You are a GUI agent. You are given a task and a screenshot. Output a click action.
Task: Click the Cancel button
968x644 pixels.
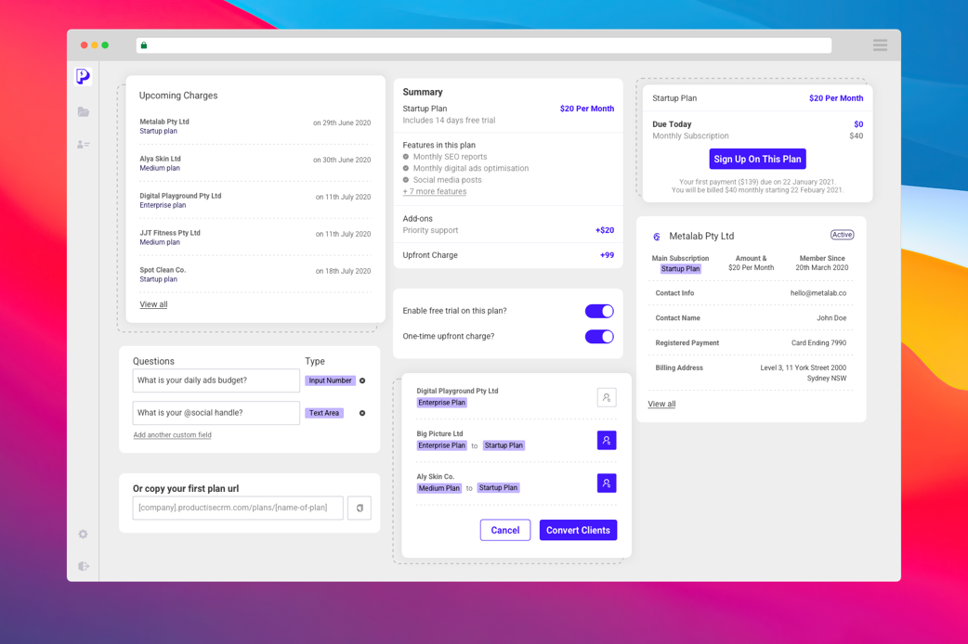click(x=505, y=531)
